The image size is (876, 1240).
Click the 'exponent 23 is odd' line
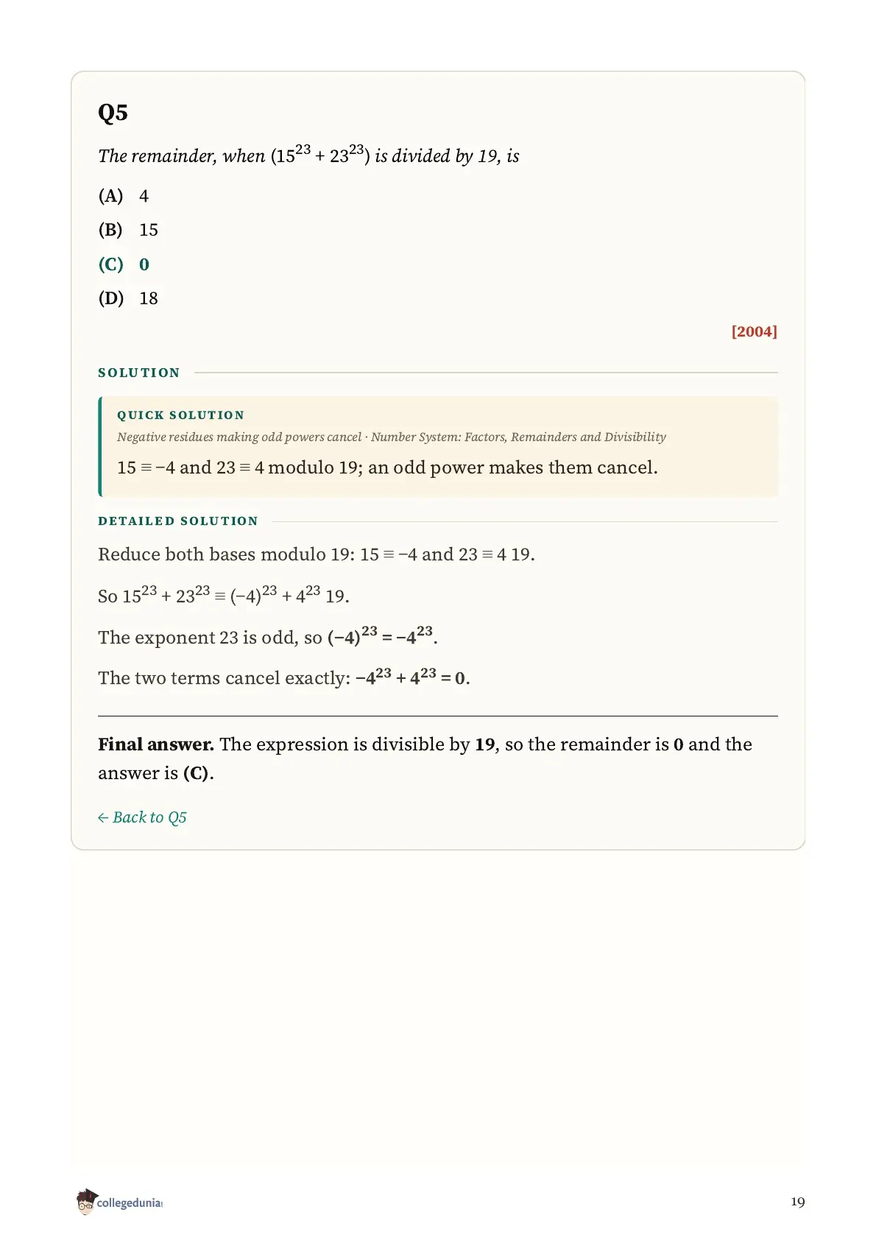(268, 635)
